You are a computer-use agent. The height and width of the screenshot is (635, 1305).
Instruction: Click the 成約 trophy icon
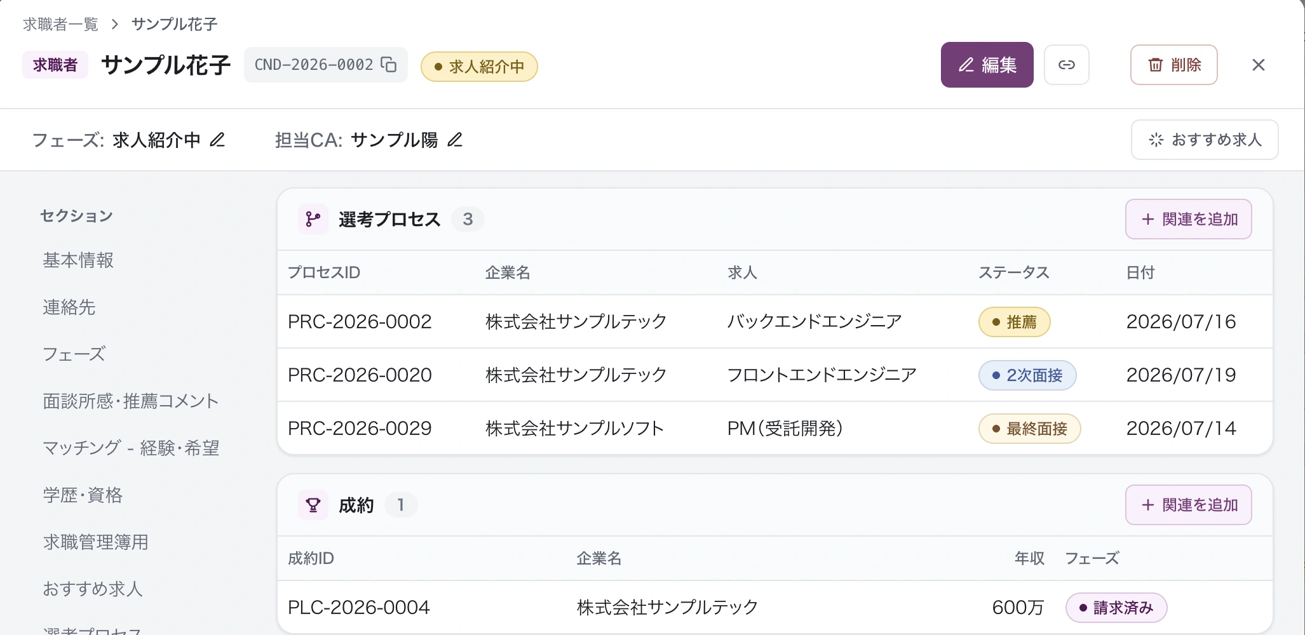click(x=313, y=505)
